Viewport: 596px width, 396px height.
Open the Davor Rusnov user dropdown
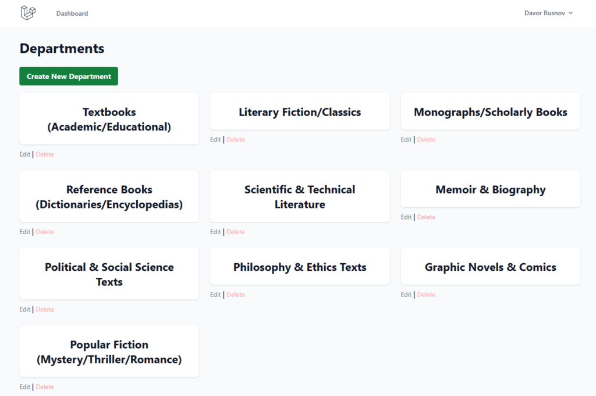click(548, 13)
